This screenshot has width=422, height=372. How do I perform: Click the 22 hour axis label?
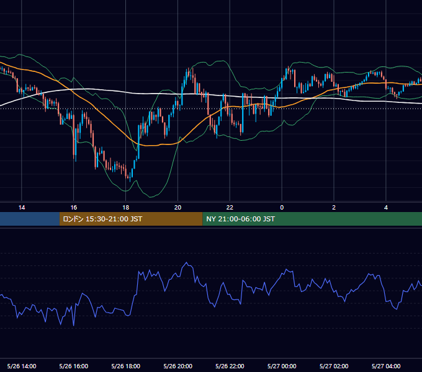230,208
